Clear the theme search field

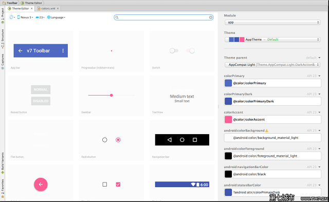coord(211,17)
